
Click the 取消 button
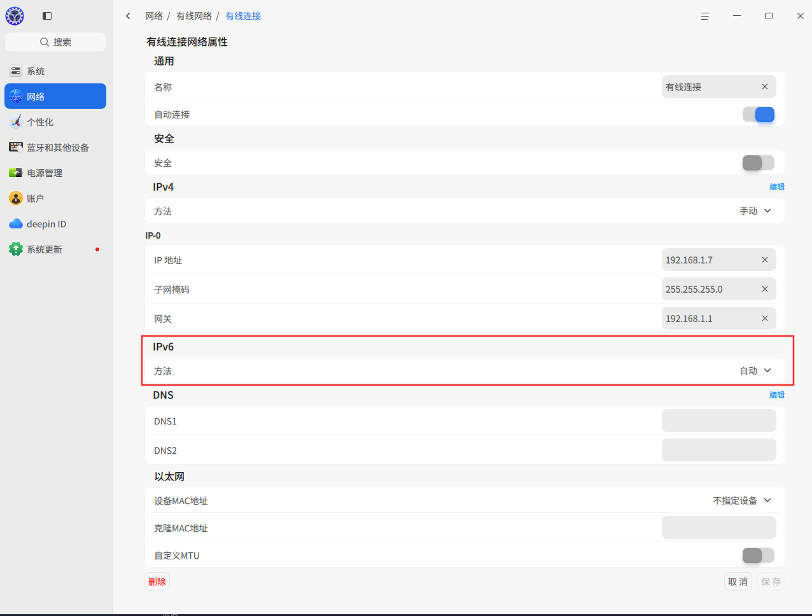(x=738, y=582)
